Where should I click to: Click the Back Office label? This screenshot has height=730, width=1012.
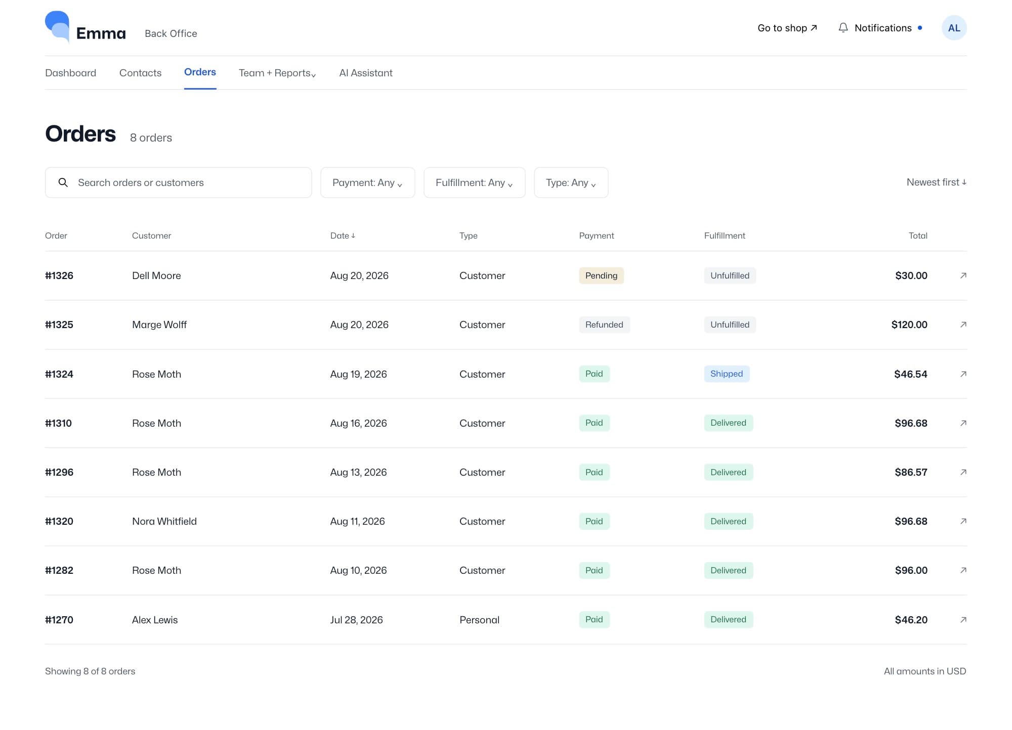[171, 33]
